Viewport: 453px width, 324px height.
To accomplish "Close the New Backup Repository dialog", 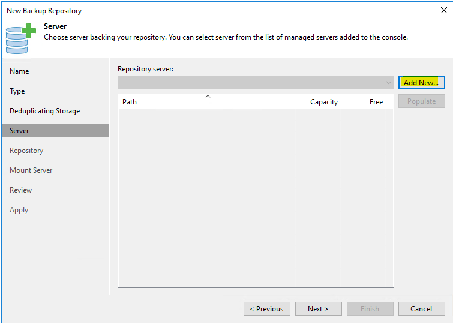I will click(x=444, y=10).
